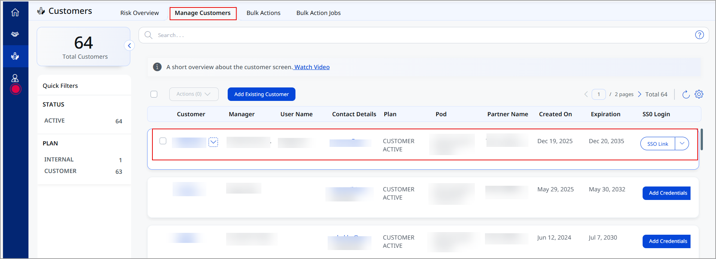Follow the Watch Video link
716x259 pixels.
pos(312,67)
